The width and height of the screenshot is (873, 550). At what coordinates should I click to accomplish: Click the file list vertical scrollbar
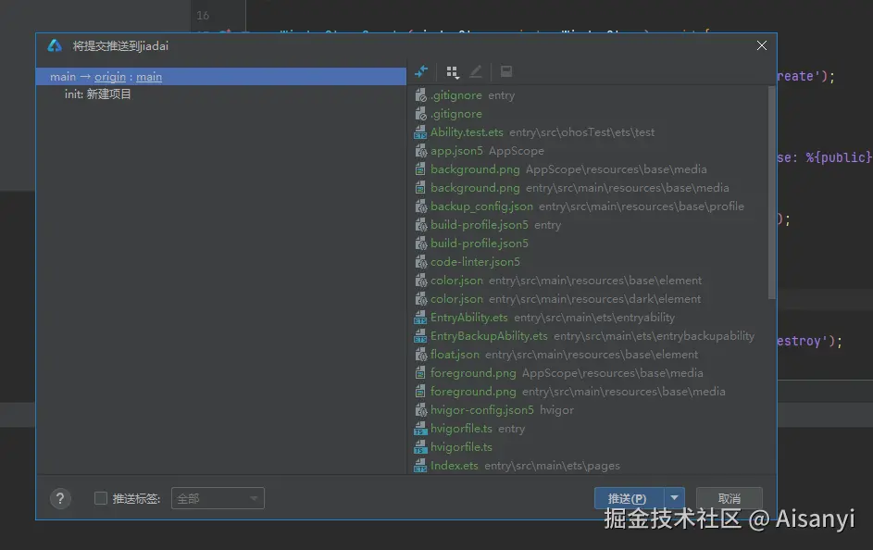tap(772, 193)
